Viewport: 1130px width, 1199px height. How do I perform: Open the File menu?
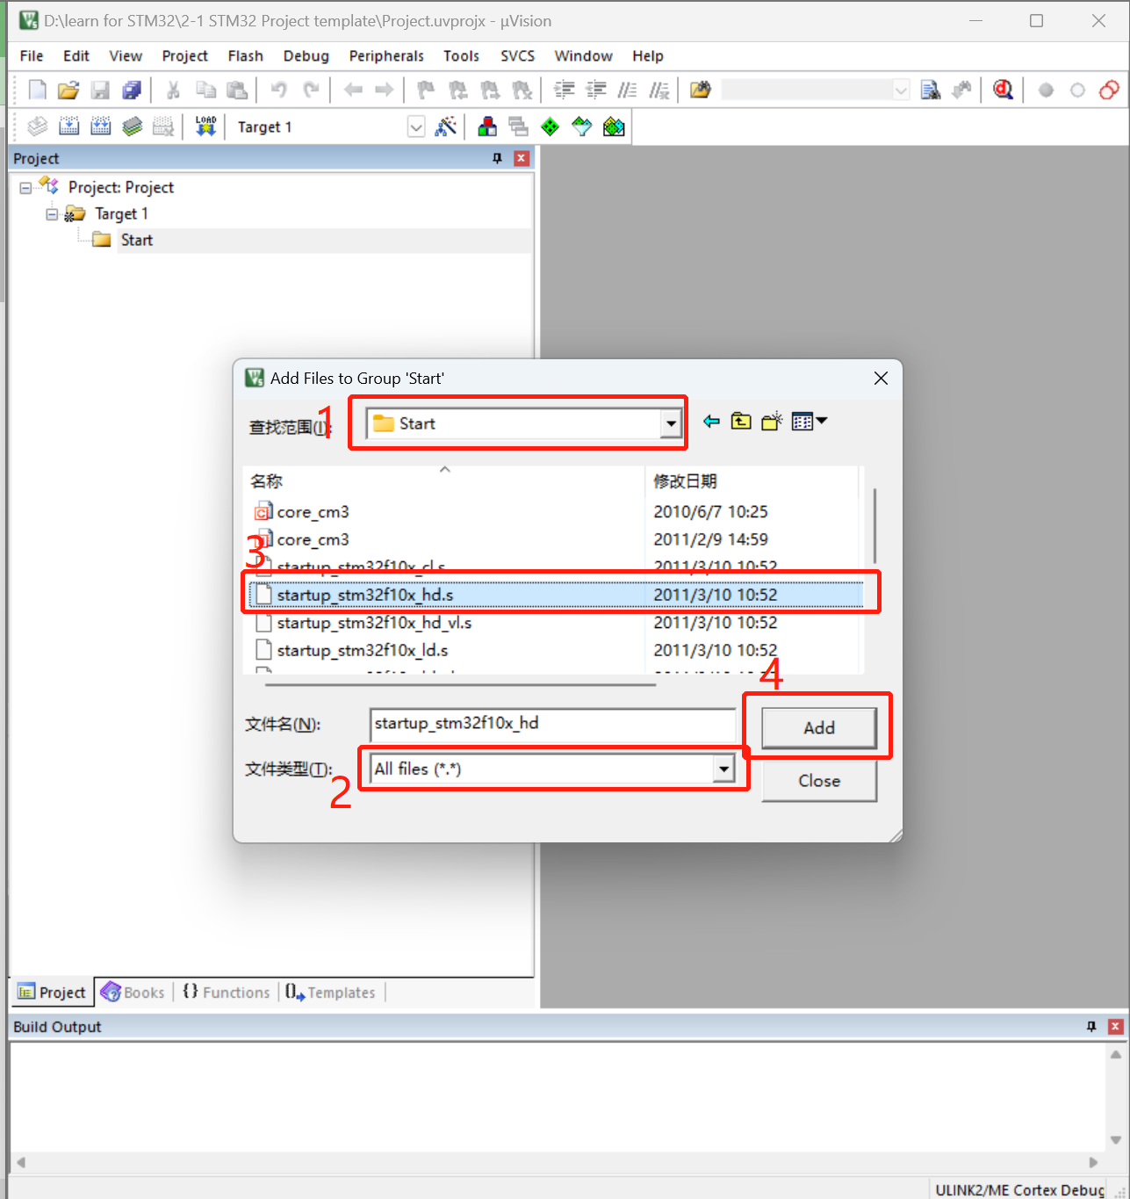click(32, 56)
